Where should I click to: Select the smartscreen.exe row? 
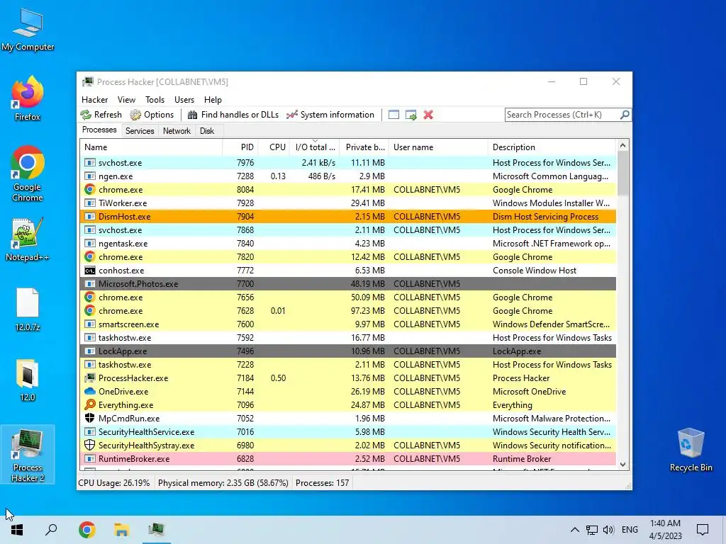click(348, 324)
